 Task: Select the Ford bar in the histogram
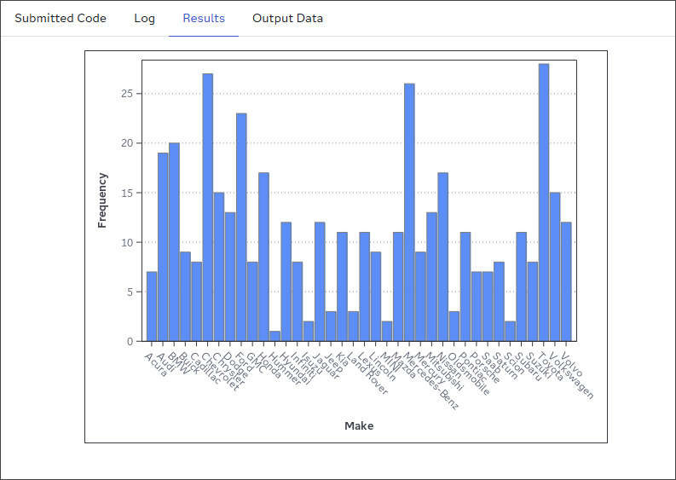click(x=241, y=228)
